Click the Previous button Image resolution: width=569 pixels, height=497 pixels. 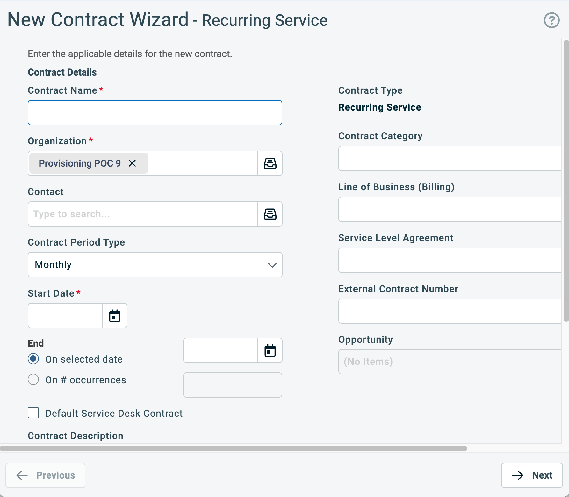point(45,475)
